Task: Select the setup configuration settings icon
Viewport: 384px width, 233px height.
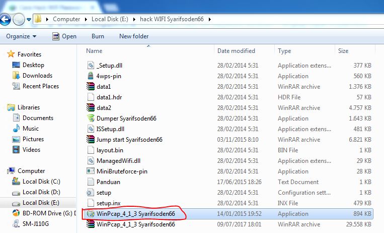Action: click(x=91, y=192)
